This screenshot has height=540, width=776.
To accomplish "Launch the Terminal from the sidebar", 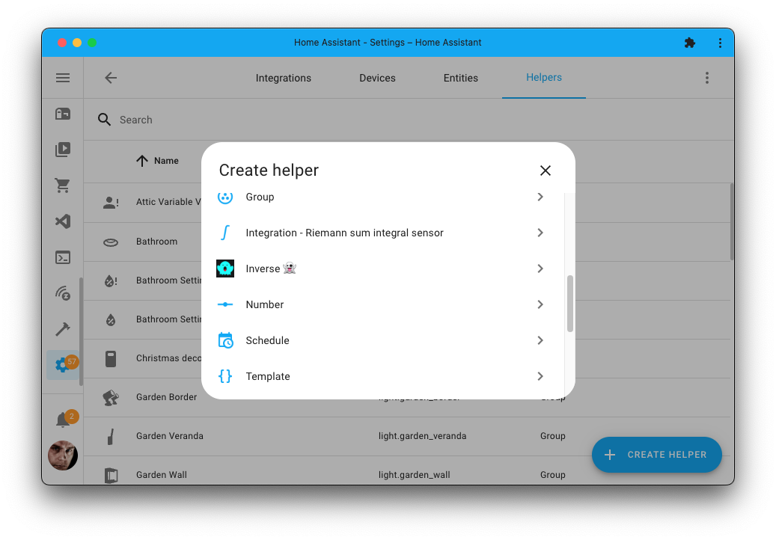I will tap(63, 257).
